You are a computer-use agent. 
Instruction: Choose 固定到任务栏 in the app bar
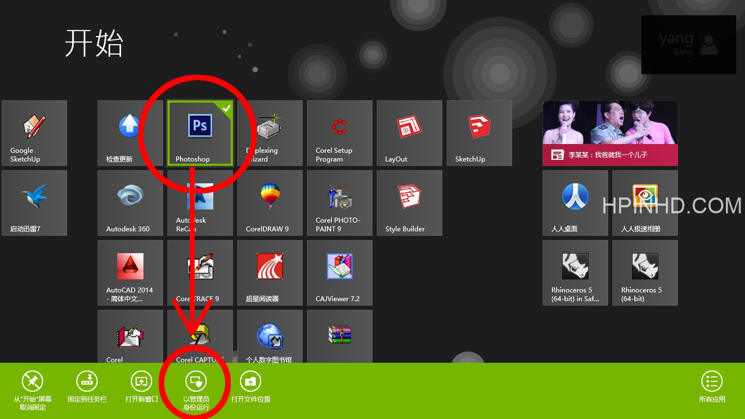pyautogui.click(x=87, y=388)
